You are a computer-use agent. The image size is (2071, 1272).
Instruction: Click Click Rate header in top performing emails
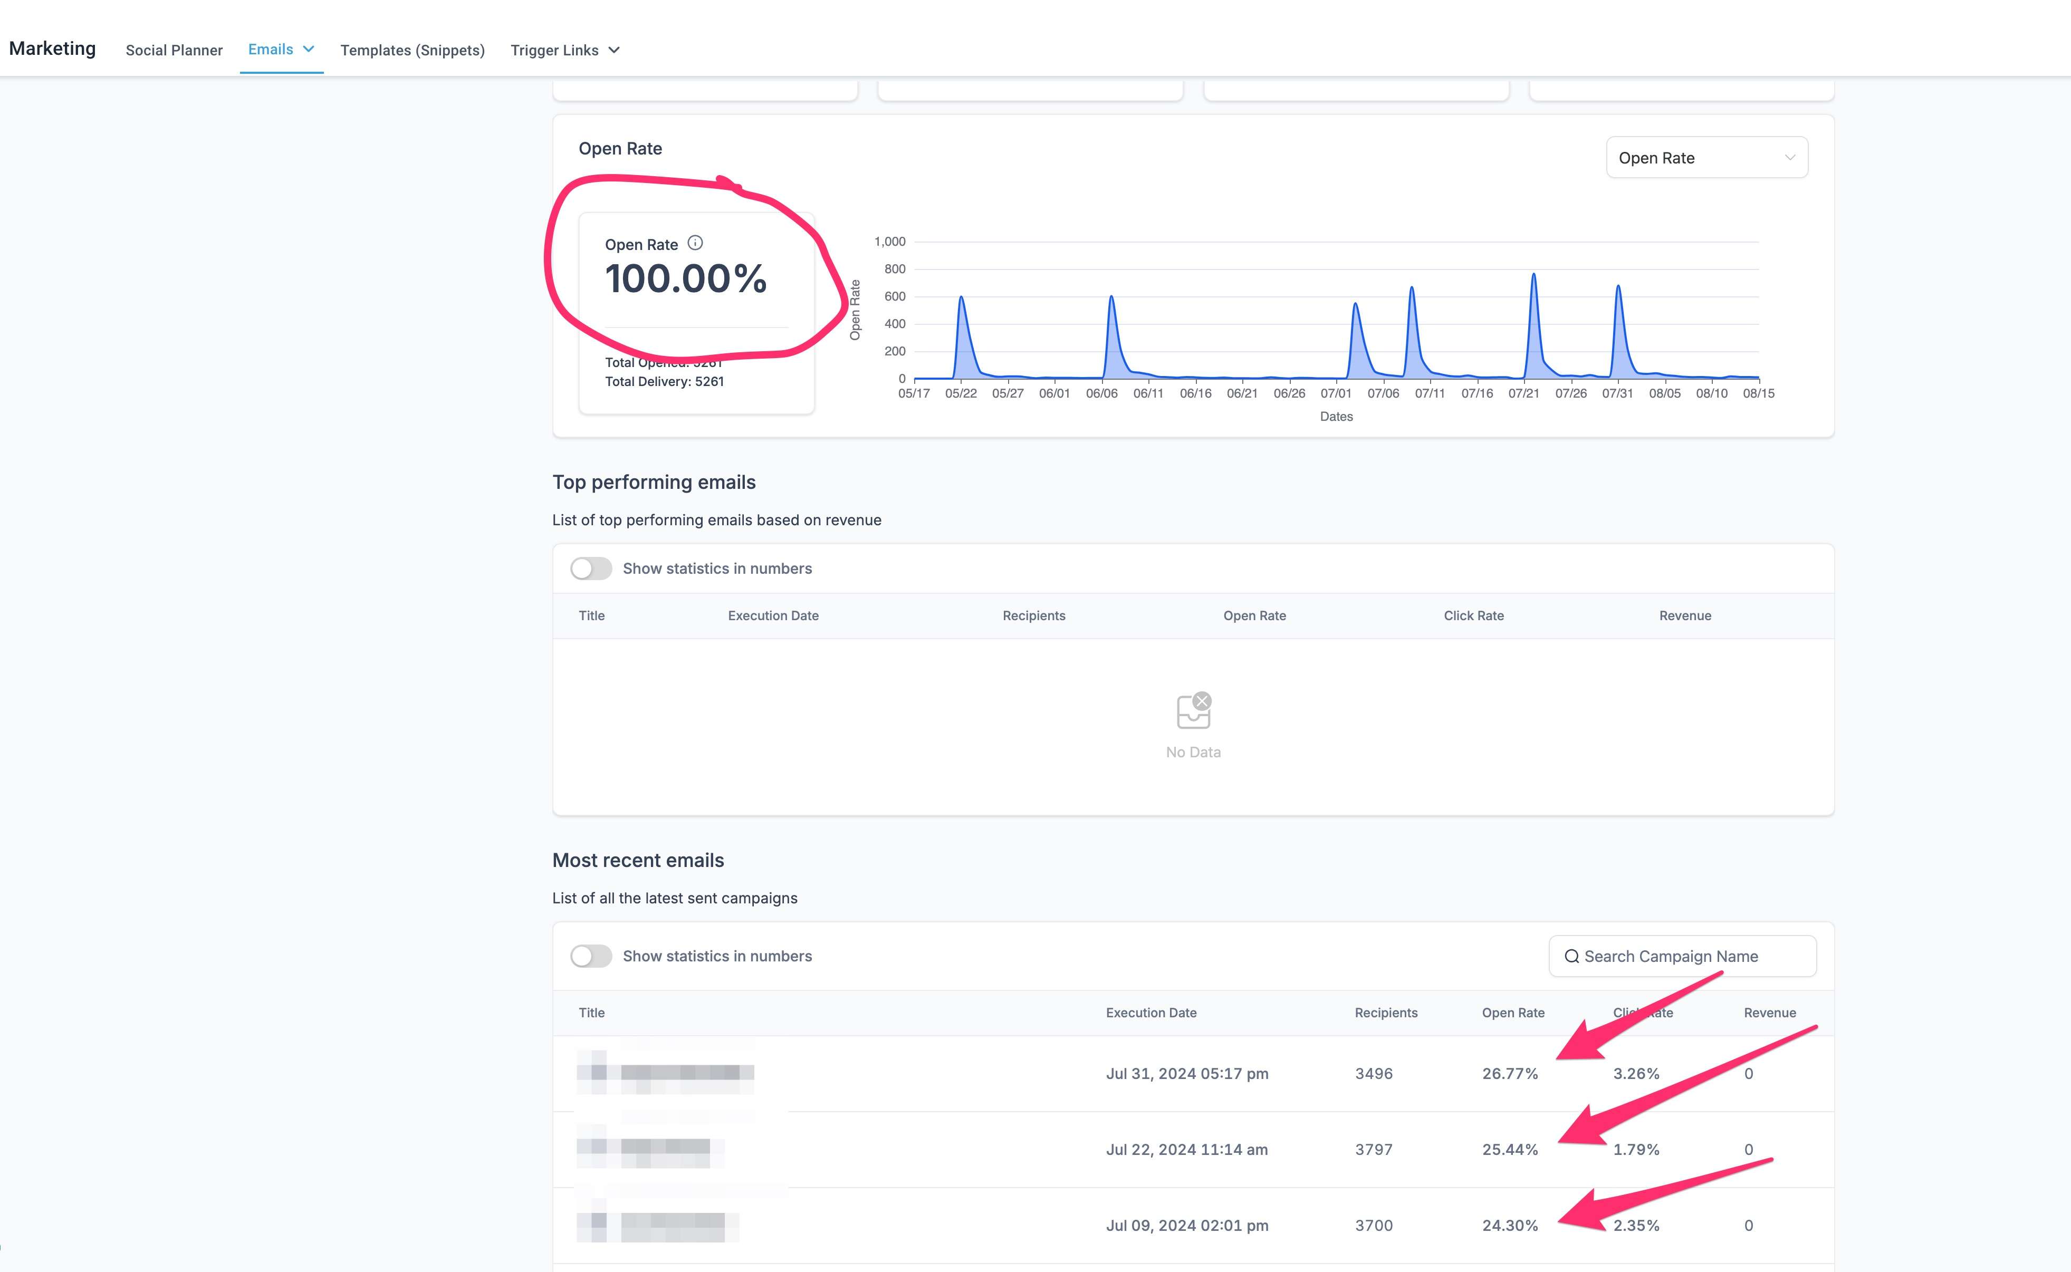[x=1473, y=616]
